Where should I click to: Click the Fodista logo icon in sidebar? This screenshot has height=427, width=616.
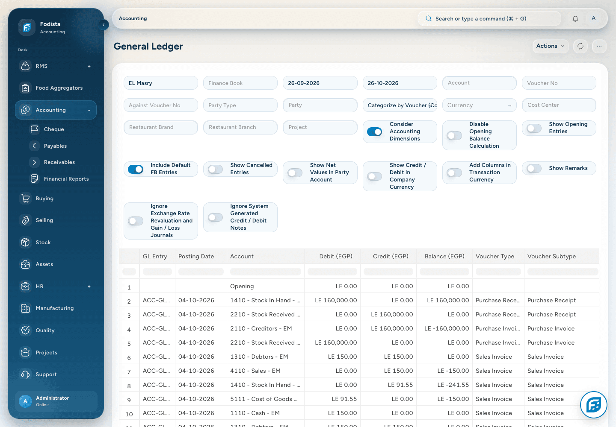27,27
